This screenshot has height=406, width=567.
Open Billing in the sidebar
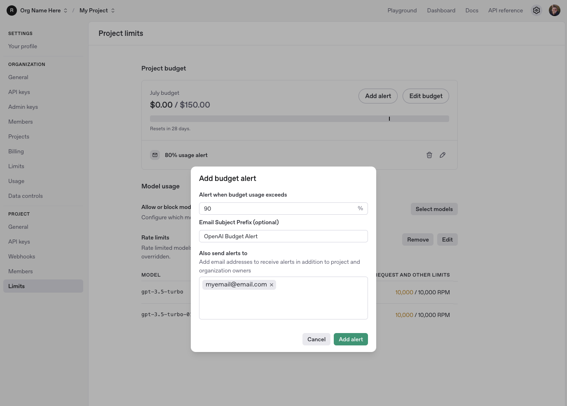[16, 151]
